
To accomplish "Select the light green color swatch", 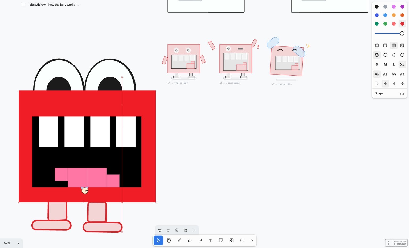I will click(x=385, y=24).
